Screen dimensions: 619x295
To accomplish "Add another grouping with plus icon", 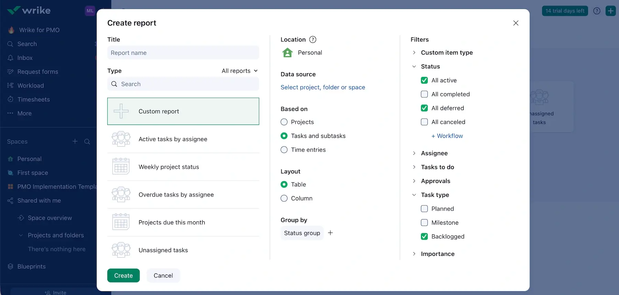I will (x=330, y=233).
